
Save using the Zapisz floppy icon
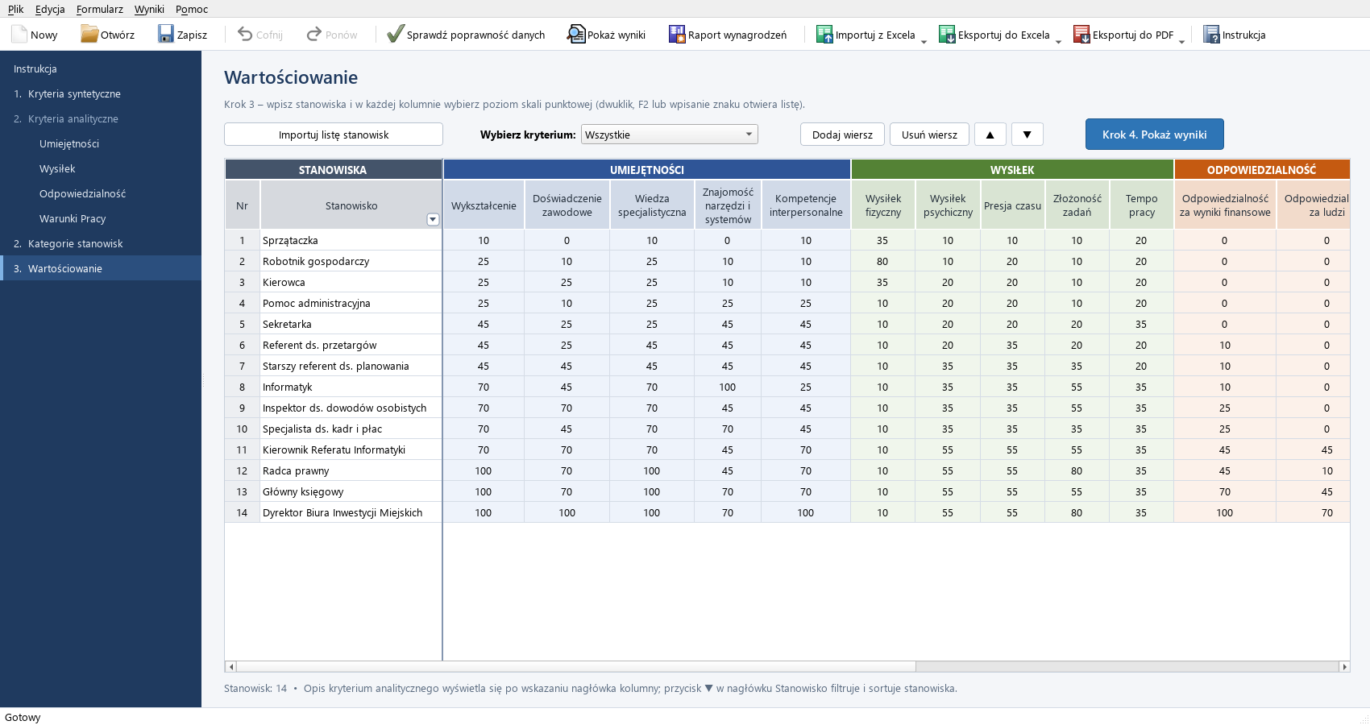coord(166,35)
